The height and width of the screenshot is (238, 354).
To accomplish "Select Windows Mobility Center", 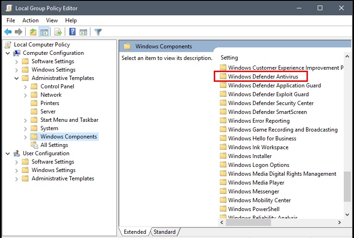I will (x=259, y=200).
